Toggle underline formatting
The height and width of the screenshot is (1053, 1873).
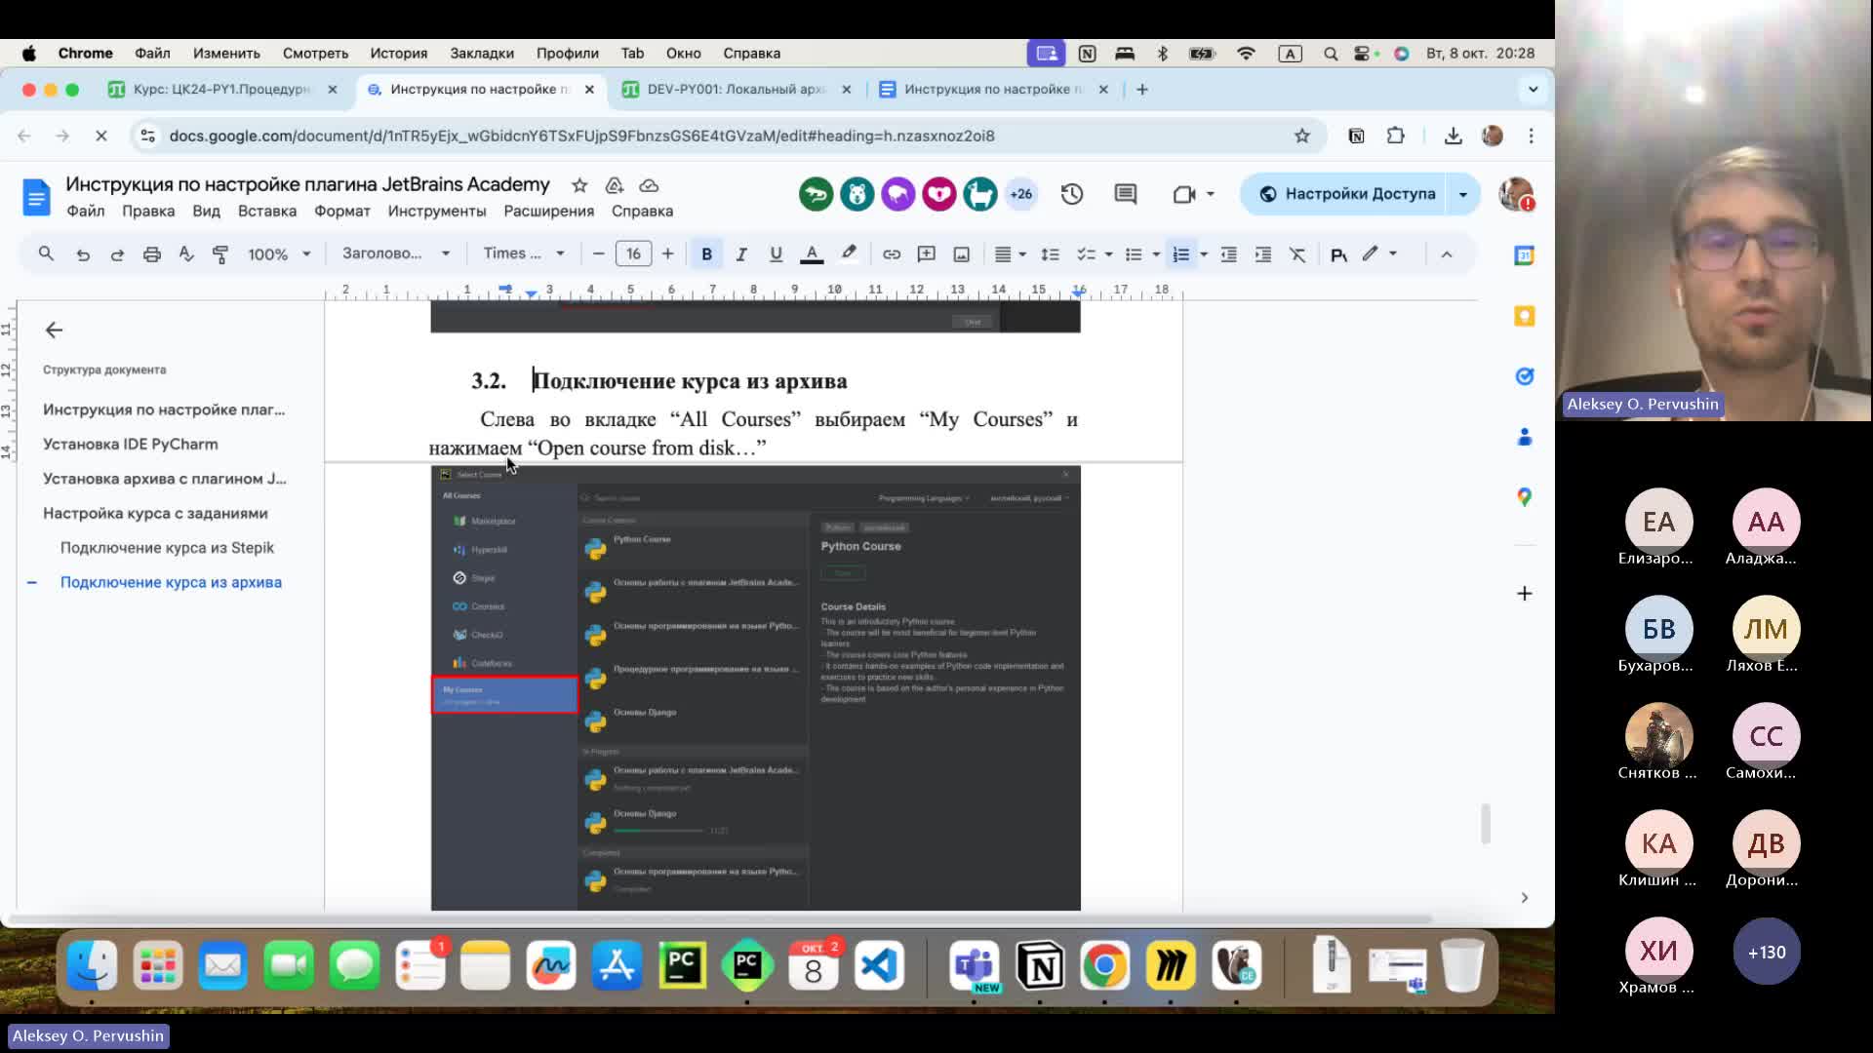pos(776,254)
